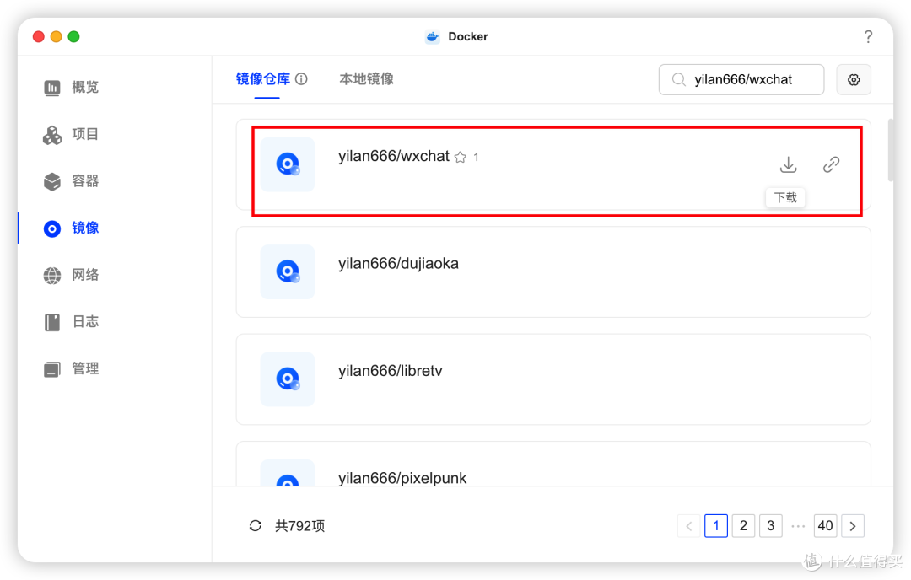Switch to the 本地镜像 tab
Screen dimensions: 911x580
point(366,78)
